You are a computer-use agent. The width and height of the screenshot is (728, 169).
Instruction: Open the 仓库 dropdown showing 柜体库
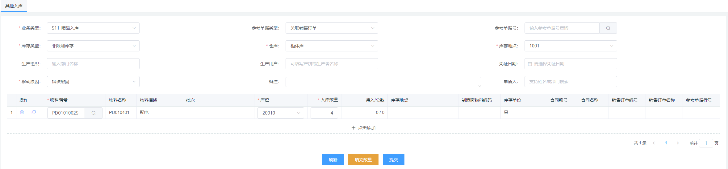pyautogui.click(x=332, y=46)
